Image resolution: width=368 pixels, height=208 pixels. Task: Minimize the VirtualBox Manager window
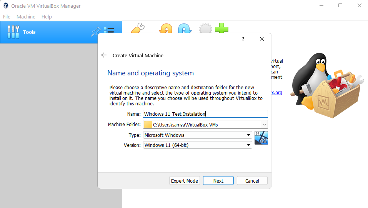(x=321, y=5)
